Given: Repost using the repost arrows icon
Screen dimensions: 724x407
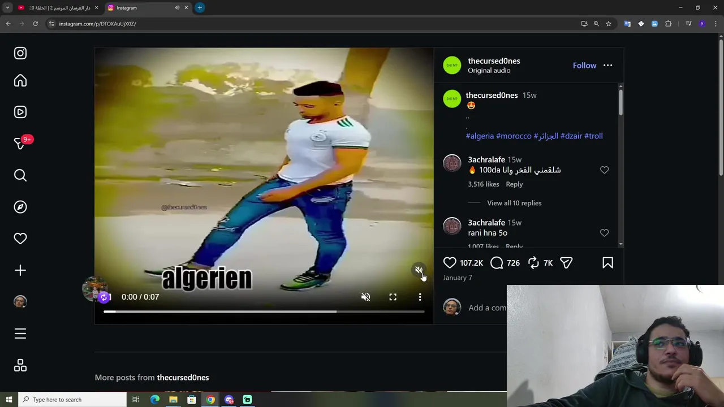Looking at the screenshot, I should [x=533, y=263].
